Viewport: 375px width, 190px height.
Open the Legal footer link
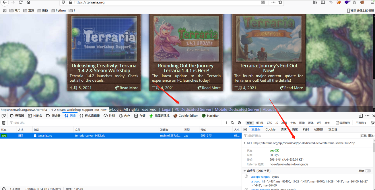coord(166,110)
